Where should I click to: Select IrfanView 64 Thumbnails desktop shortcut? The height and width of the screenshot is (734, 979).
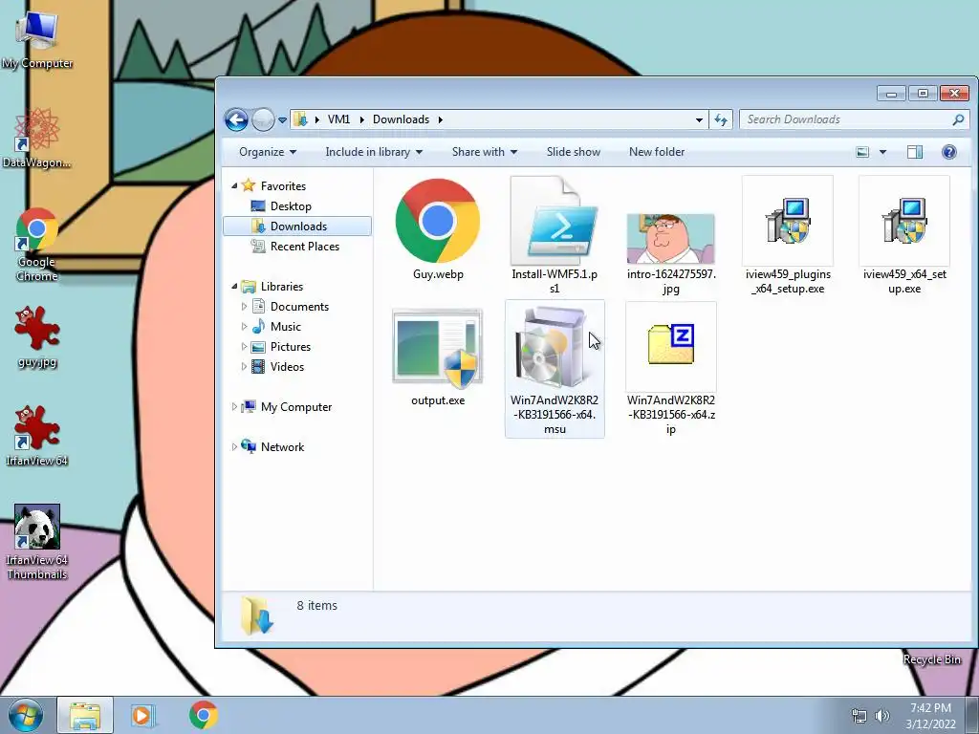(x=37, y=542)
